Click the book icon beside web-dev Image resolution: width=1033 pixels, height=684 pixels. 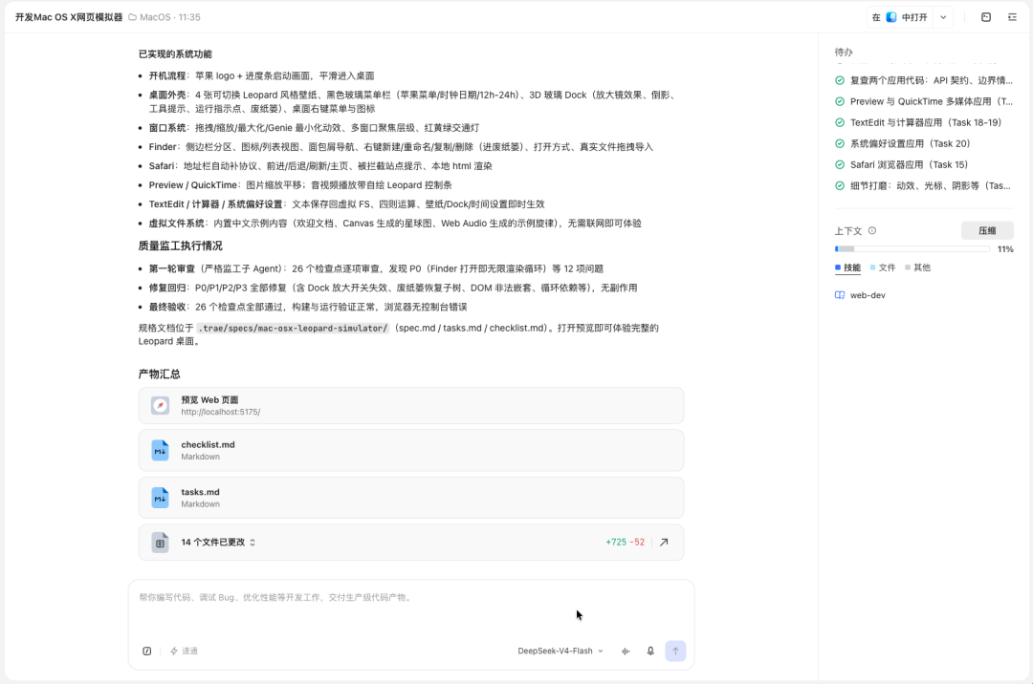pyautogui.click(x=840, y=295)
